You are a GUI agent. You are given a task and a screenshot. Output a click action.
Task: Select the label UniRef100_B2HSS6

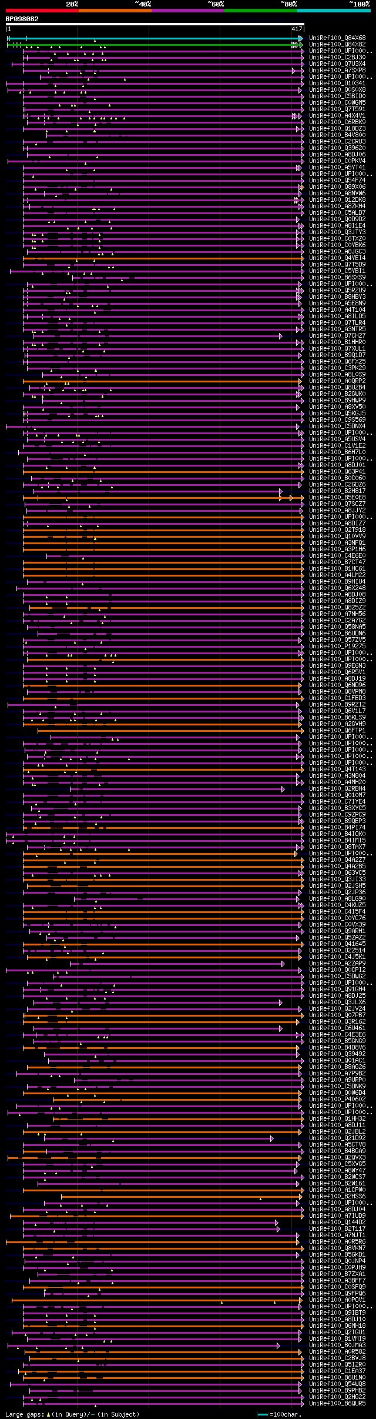coord(337,1197)
